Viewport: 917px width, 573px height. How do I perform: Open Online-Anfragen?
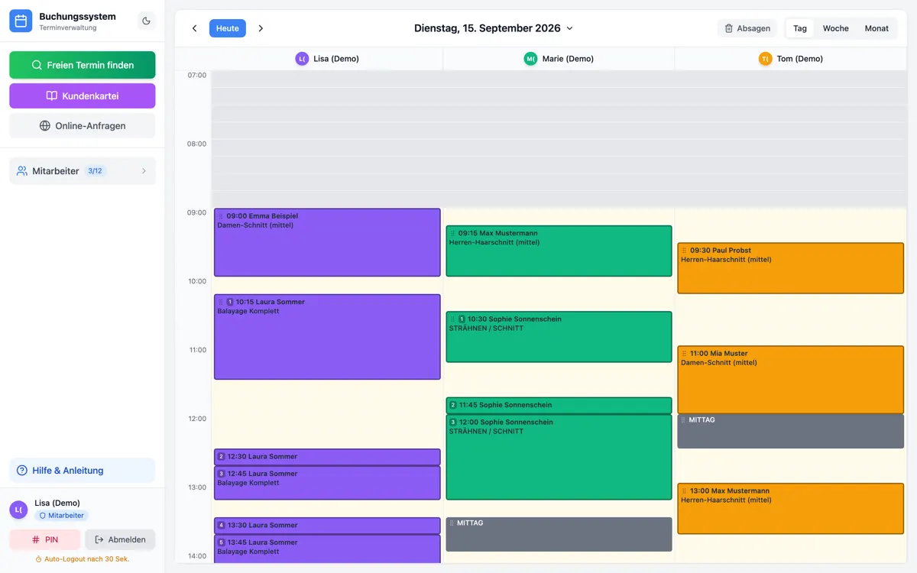83,125
